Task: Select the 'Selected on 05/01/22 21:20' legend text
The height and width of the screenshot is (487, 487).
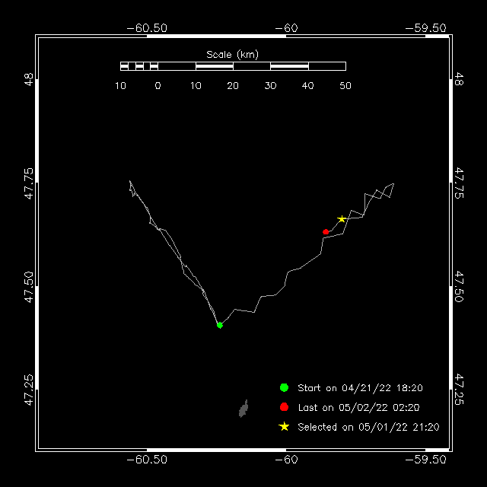Action: click(368, 428)
